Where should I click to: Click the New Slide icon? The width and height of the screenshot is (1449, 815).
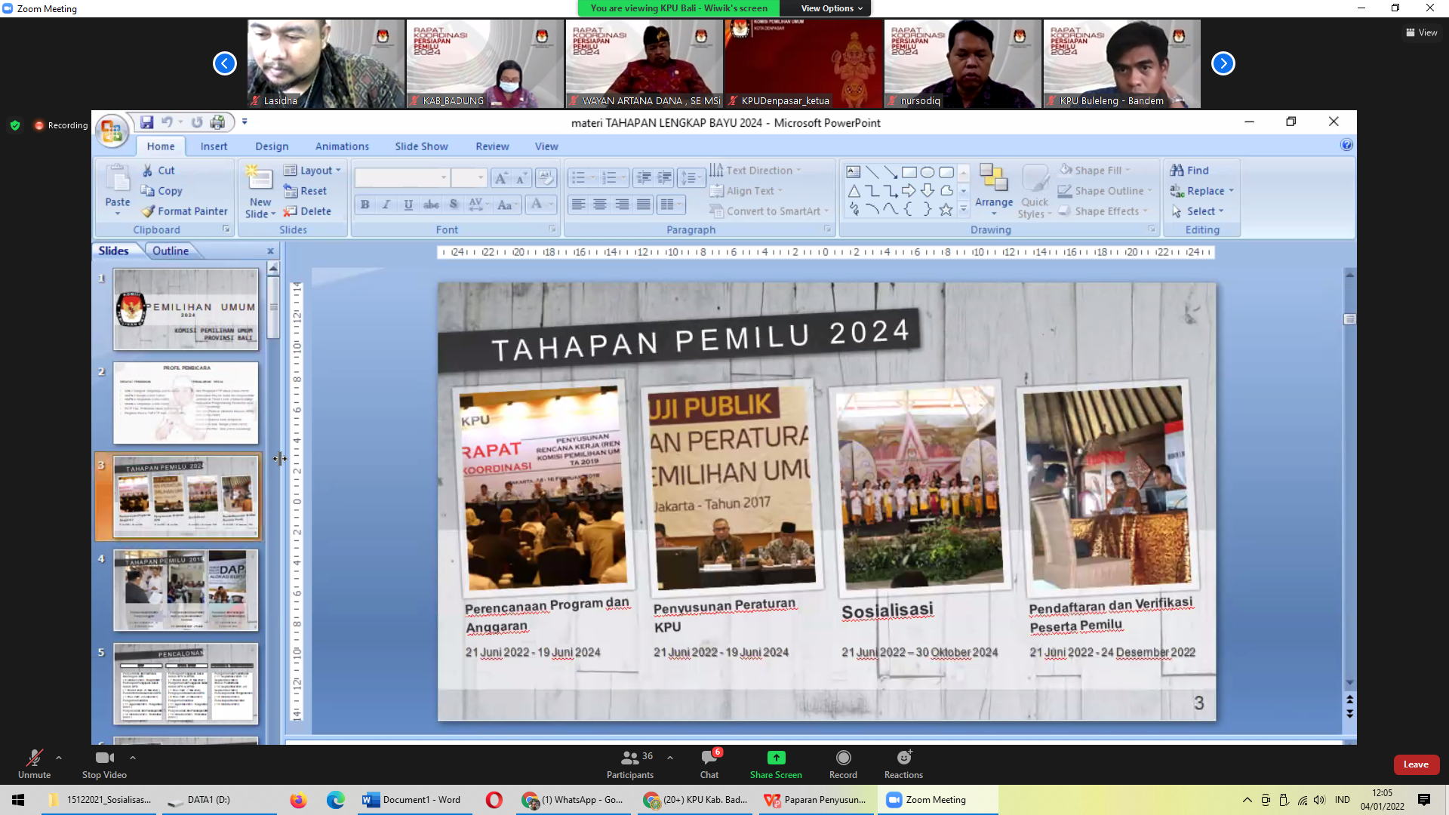coord(260,179)
